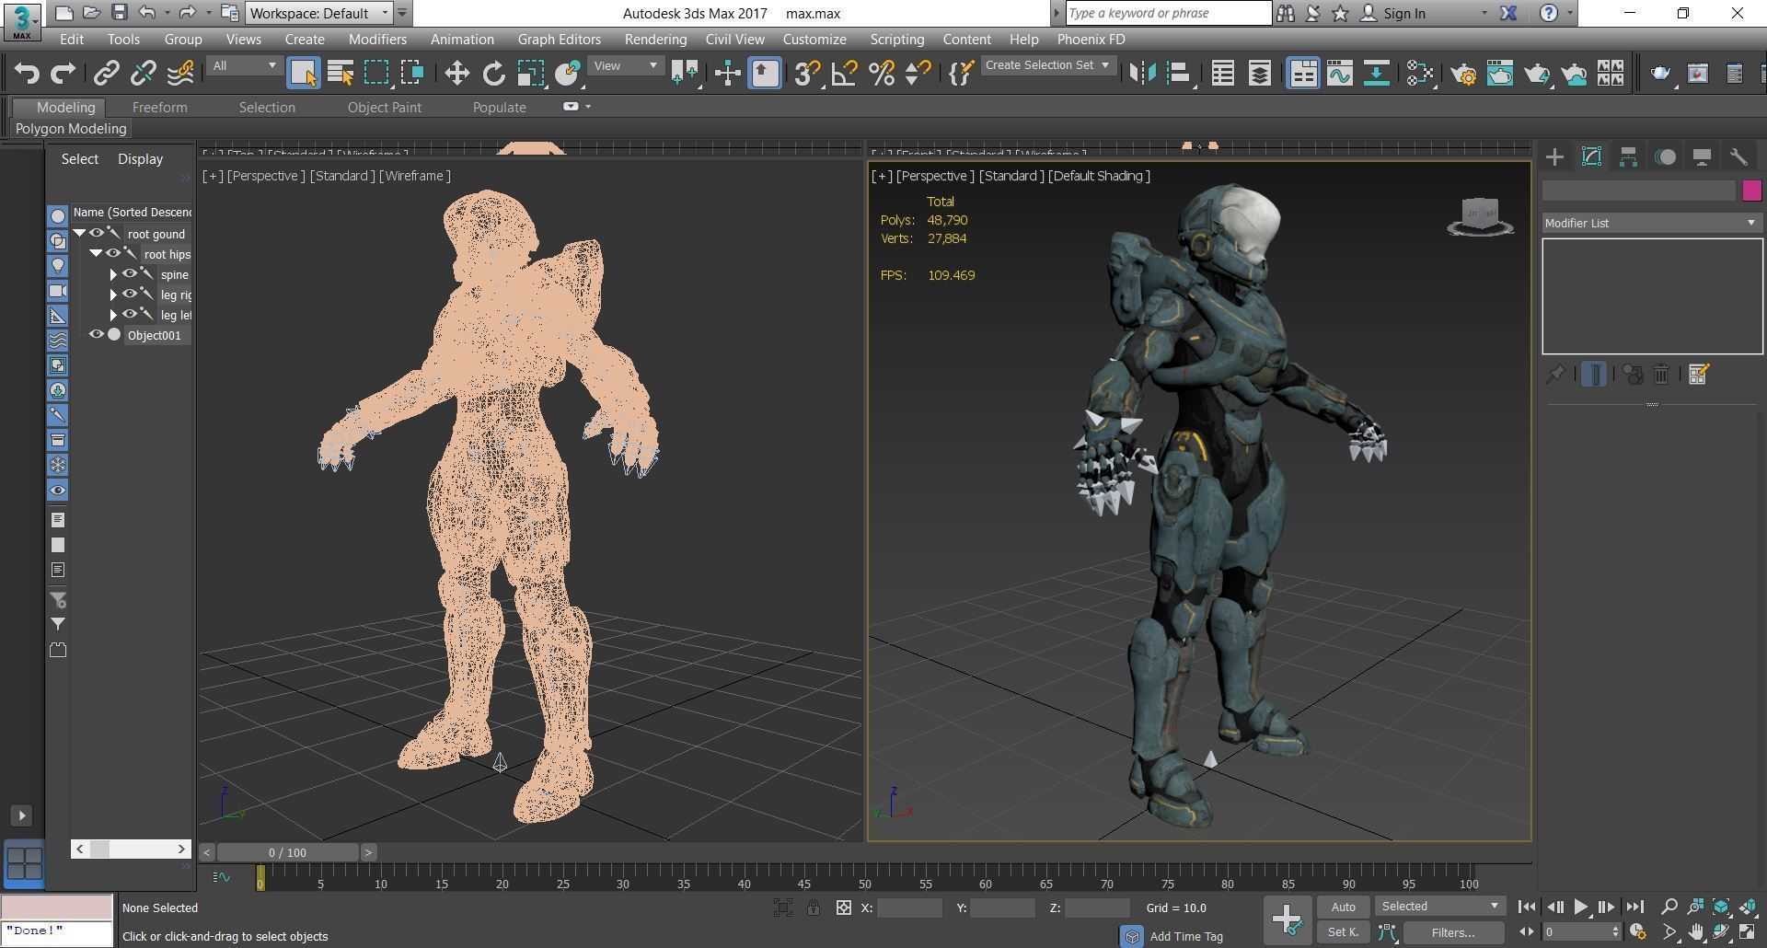Open the Modifier List dropdown
Screen dimensions: 1767x948
coord(1652,224)
